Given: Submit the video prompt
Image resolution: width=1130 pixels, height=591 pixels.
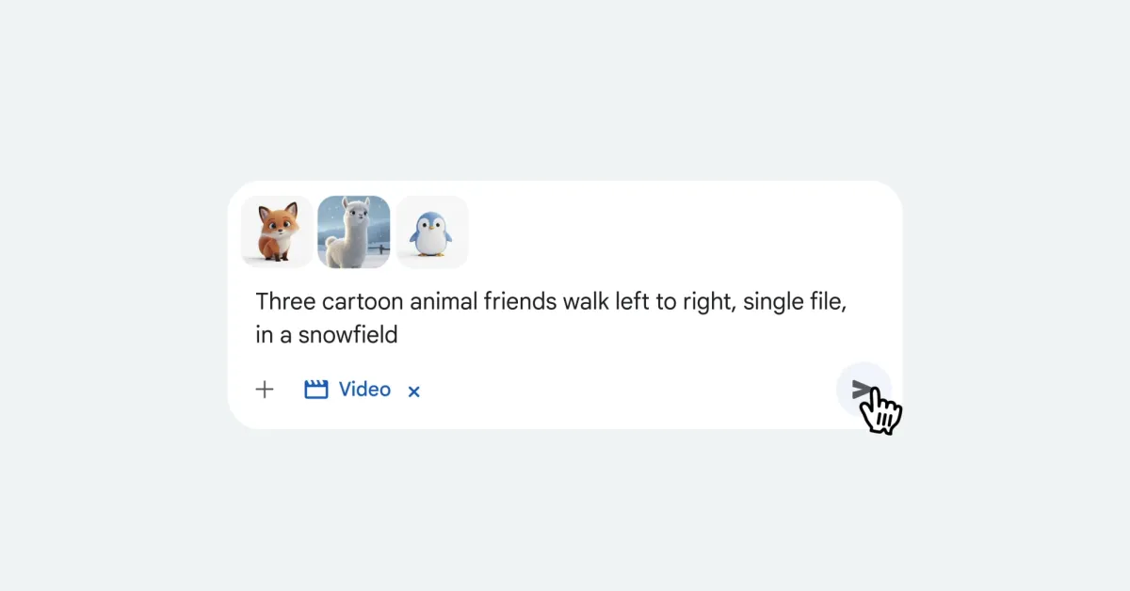Looking at the screenshot, I should (x=862, y=390).
